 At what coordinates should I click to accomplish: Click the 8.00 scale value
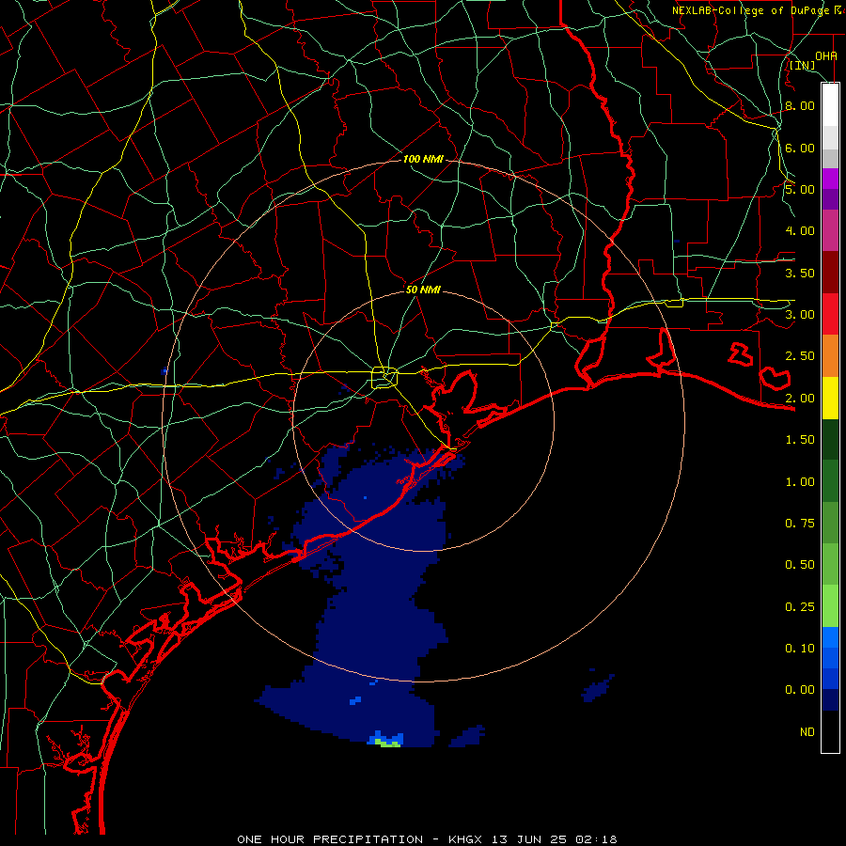[800, 105]
